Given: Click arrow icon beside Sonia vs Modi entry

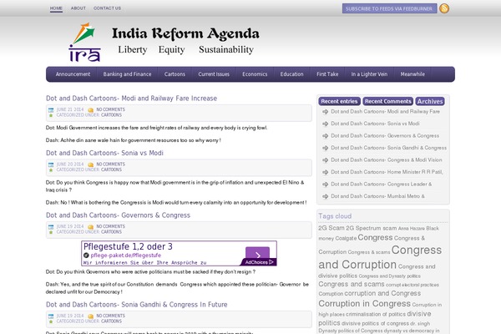Looking at the screenshot, I should tap(326, 124).
